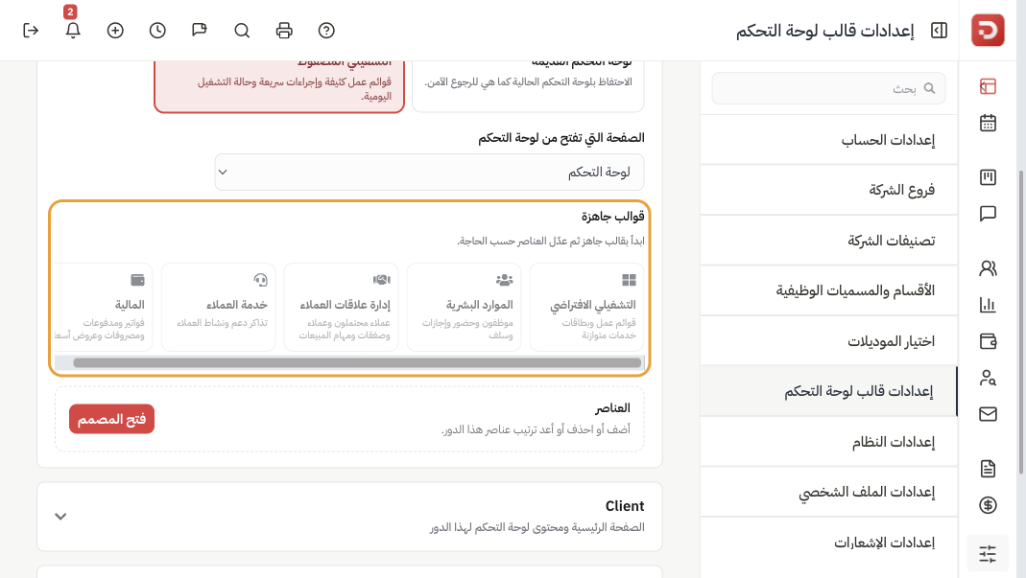Click the إعدادات قالب لوحة التحكم page title
The image size is (1026, 578).
[x=824, y=31]
